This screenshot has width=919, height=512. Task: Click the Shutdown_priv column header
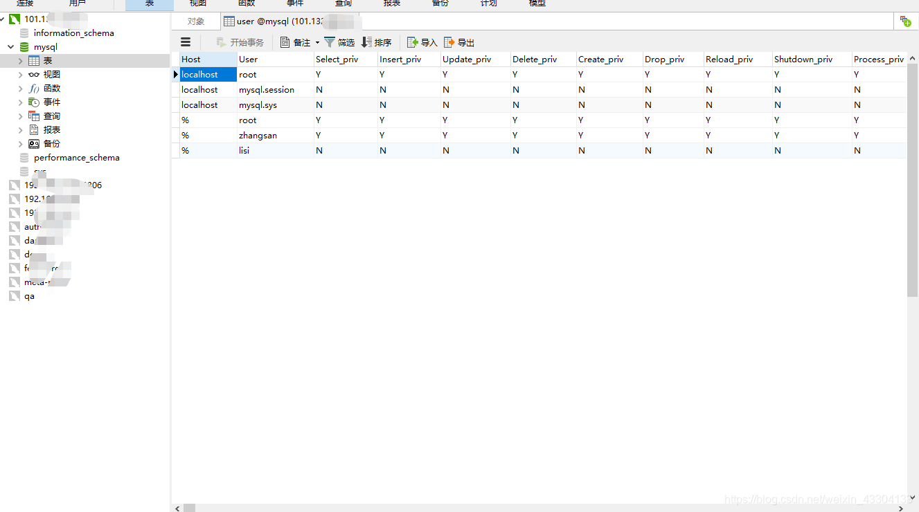pos(812,60)
